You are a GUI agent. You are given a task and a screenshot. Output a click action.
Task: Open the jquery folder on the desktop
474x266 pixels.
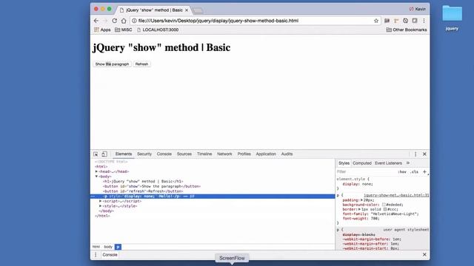452,18
